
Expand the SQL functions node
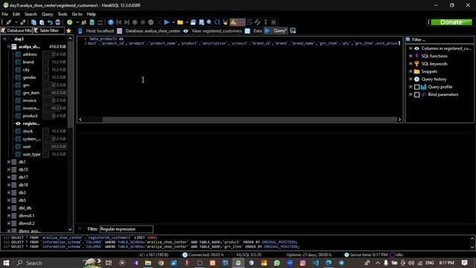[x=411, y=56]
